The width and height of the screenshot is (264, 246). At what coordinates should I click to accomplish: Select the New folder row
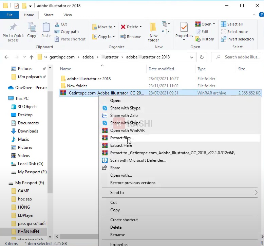point(160,86)
